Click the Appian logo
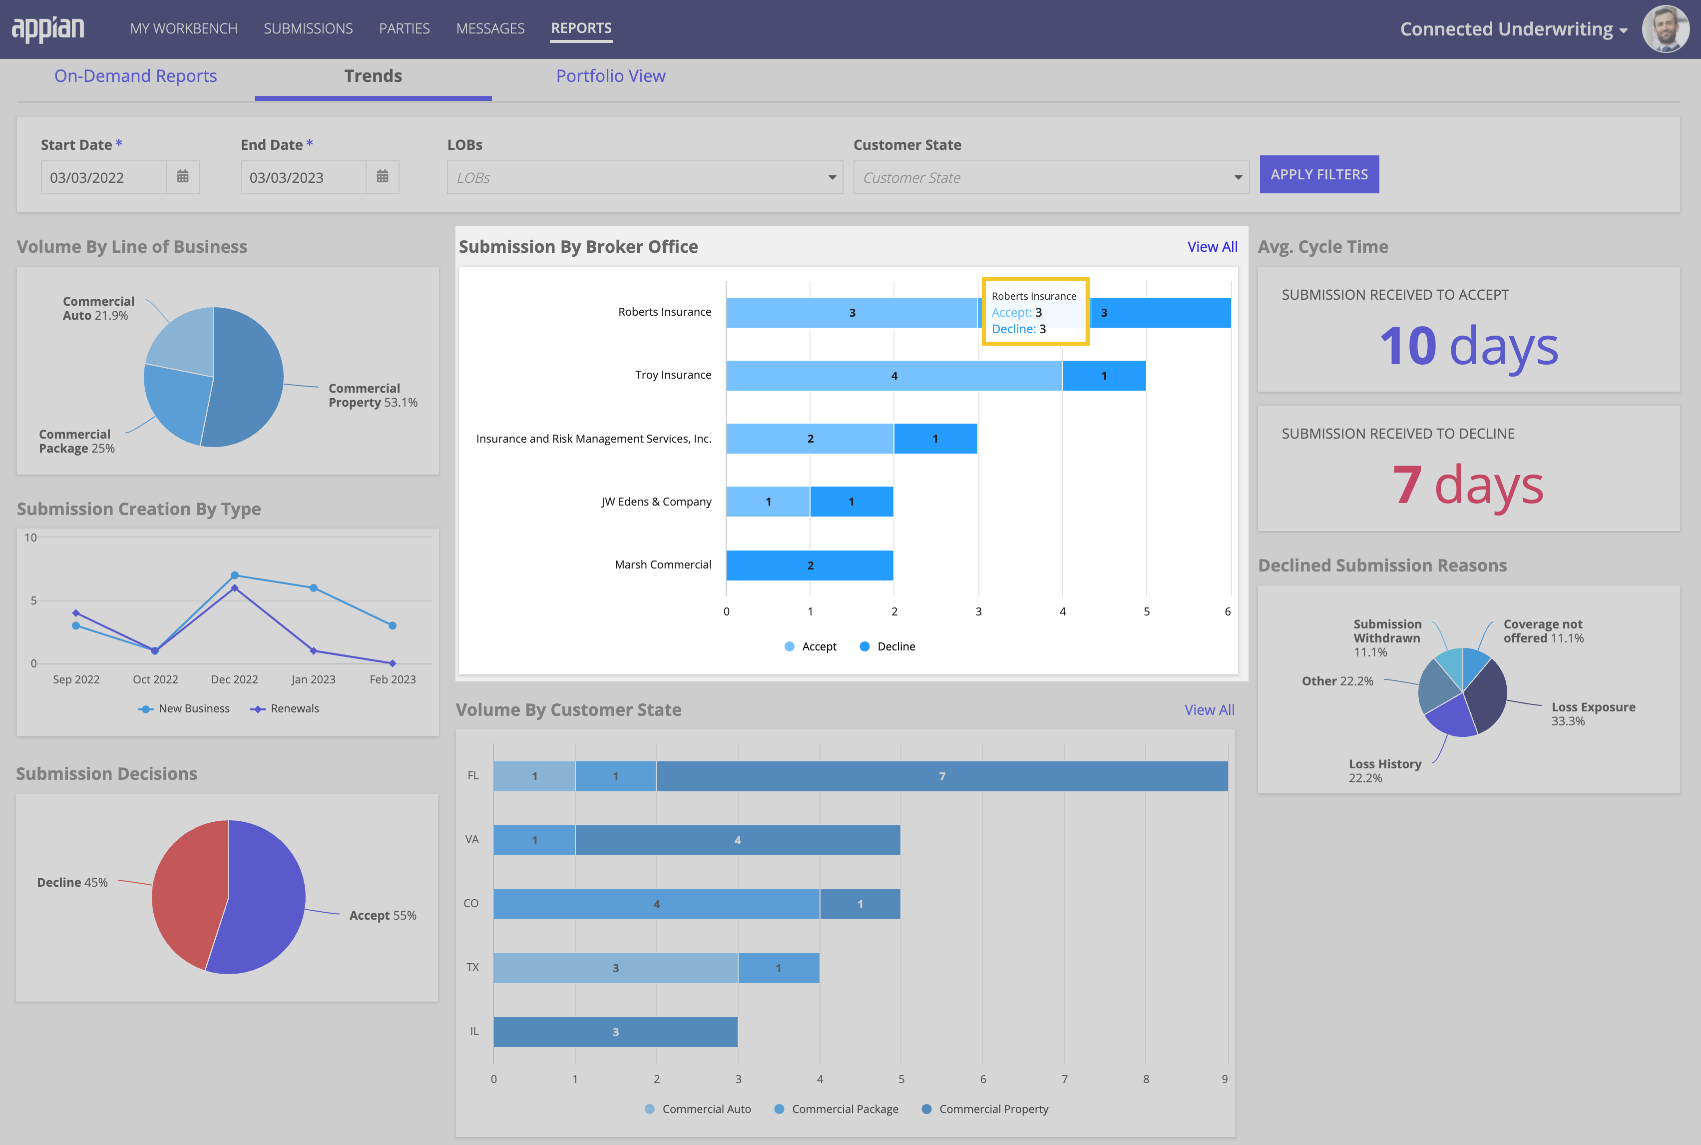1701x1145 pixels. coord(48,29)
